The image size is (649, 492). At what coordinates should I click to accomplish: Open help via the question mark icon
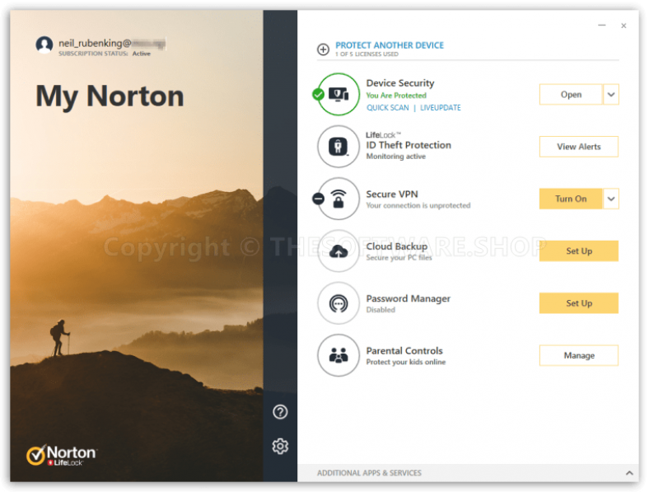click(280, 412)
